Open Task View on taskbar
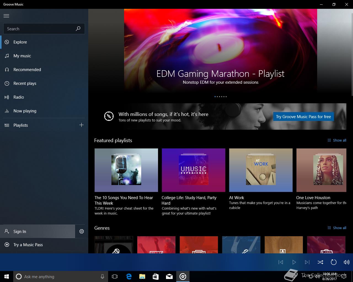Image resolution: width=353 pixels, height=282 pixels. (x=115, y=276)
